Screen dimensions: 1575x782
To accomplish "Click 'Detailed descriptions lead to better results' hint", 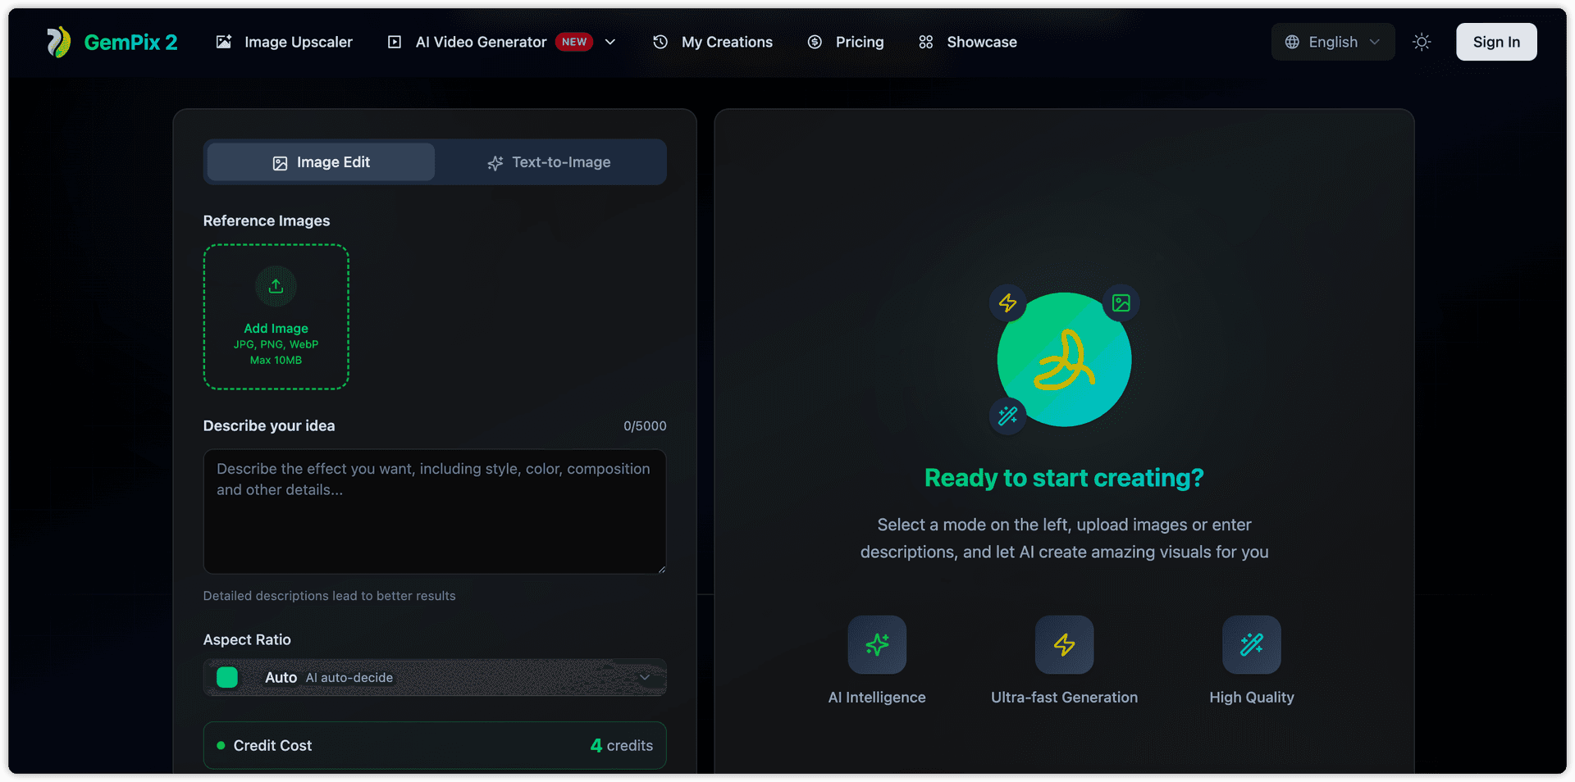I will pos(329,596).
